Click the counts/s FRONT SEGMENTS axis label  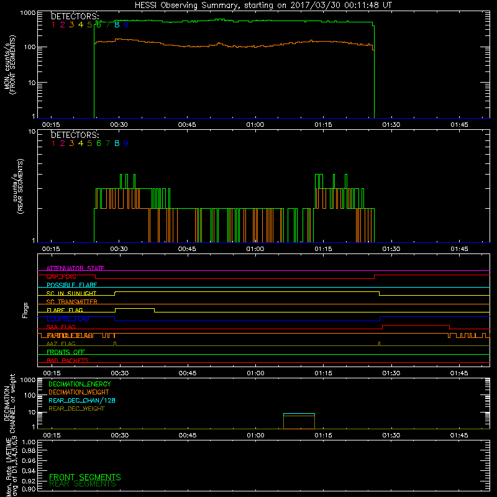coord(10,65)
